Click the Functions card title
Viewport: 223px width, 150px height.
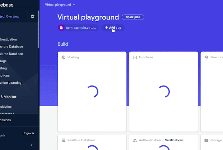point(146,57)
